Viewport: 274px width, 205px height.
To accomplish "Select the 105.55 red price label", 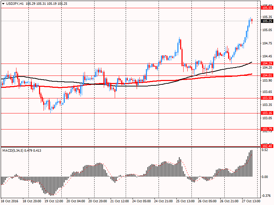I will [x=266, y=8].
